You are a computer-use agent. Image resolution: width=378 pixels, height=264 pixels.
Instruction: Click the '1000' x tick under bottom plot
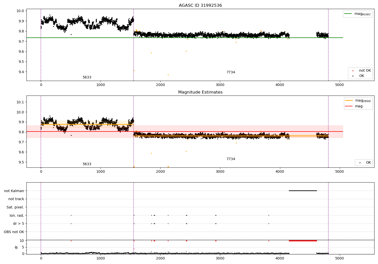(x=101, y=258)
